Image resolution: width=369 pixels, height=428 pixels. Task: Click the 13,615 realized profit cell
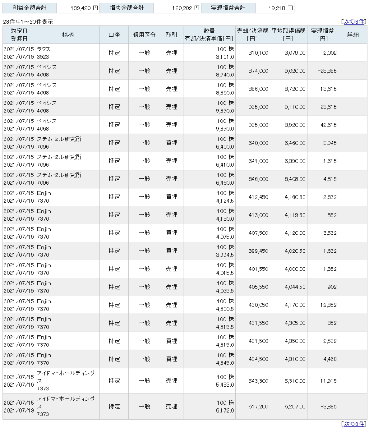(323, 89)
